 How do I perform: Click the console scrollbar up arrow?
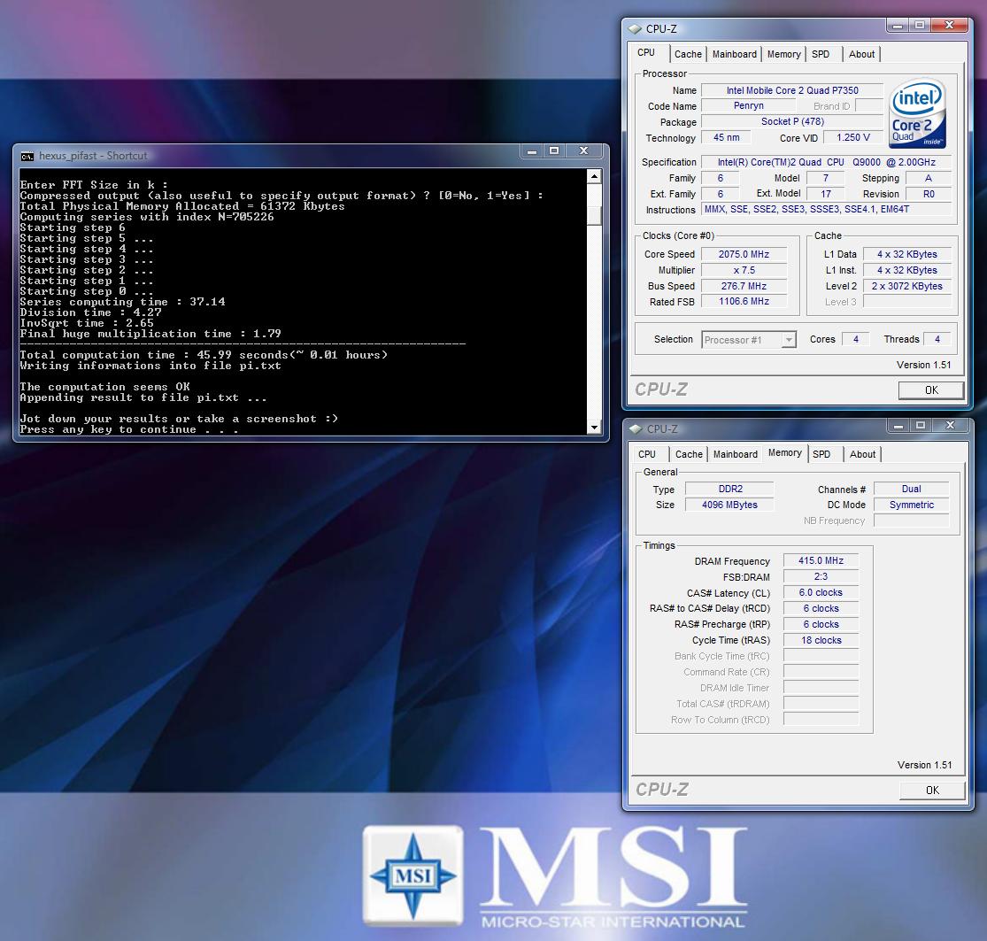pos(594,176)
